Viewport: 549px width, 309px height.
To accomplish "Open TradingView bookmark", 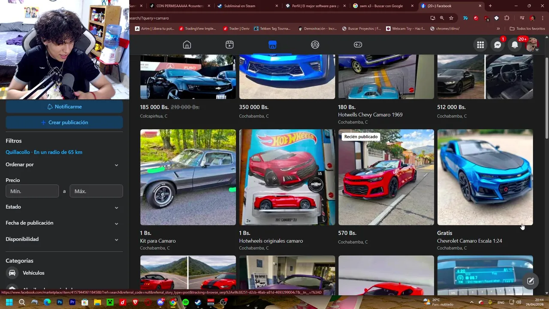I will click(198, 29).
